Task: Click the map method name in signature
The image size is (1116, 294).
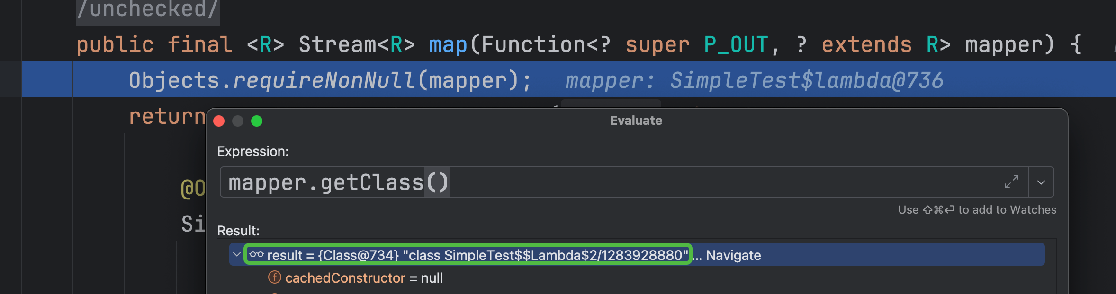Action: (x=448, y=45)
